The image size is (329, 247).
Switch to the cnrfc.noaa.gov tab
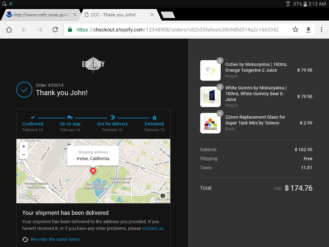click(x=39, y=15)
